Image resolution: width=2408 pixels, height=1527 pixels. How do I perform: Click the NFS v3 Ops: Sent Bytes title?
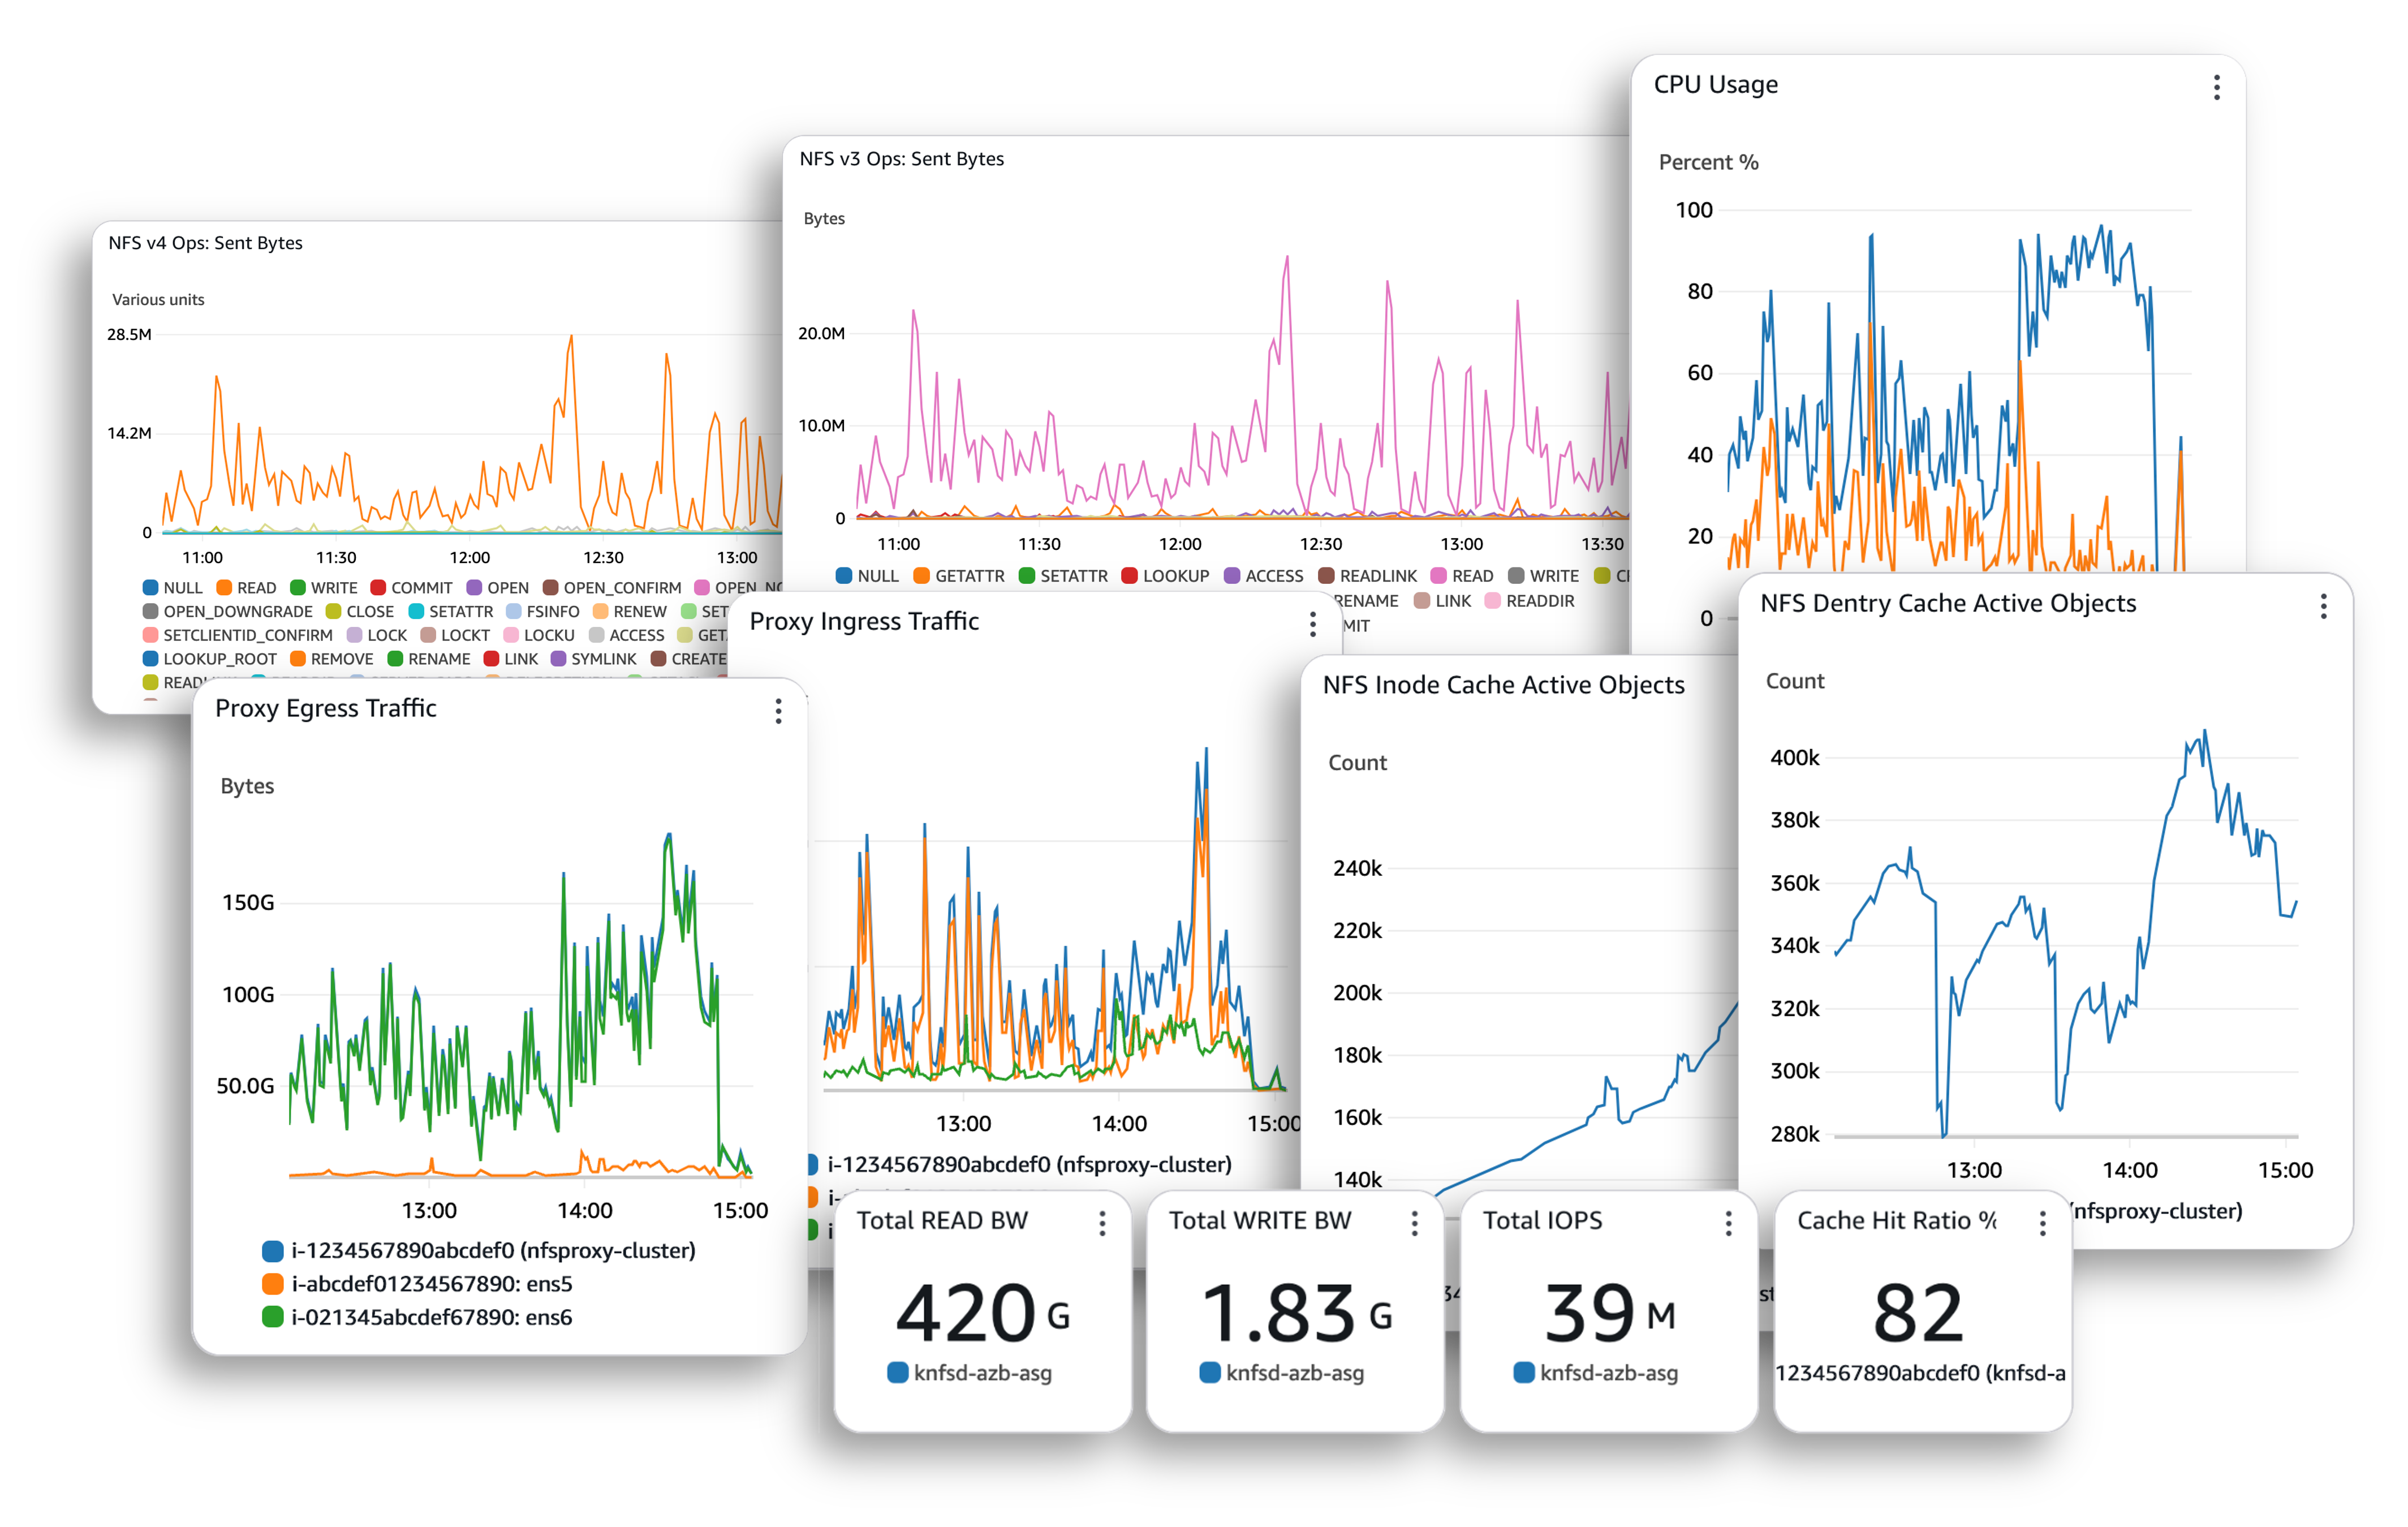(x=901, y=159)
